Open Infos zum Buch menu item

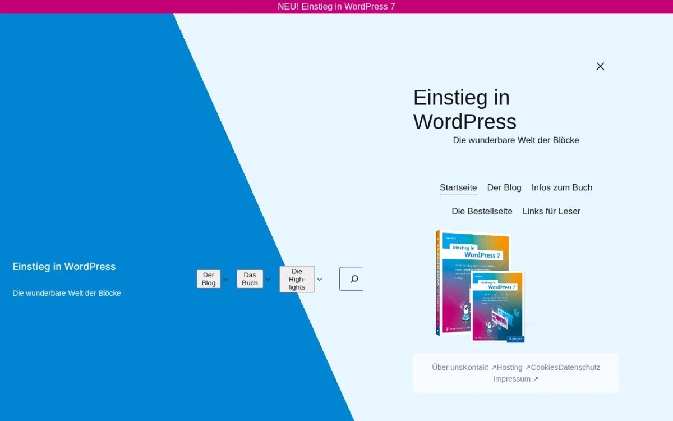(x=562, y=187)
